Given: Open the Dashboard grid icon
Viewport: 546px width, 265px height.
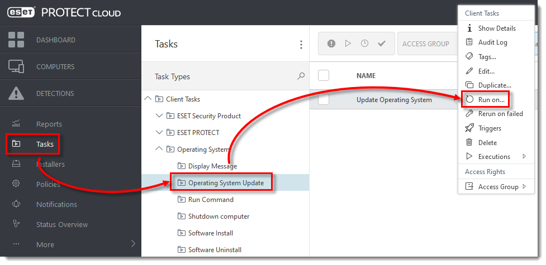Looking at the screenshot, I should [16, 40].
